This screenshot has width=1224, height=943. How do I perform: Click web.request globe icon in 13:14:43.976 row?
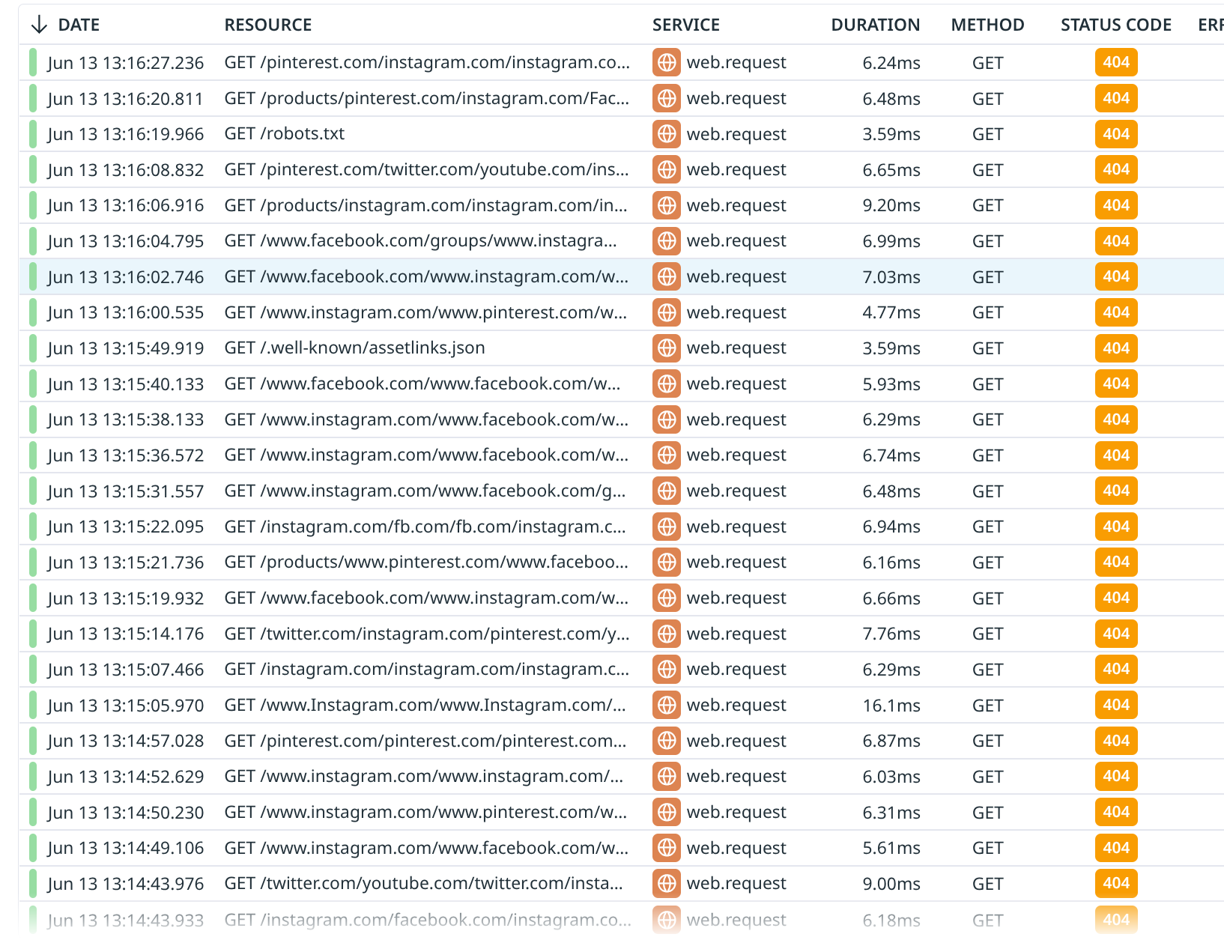tap(667, 883)
